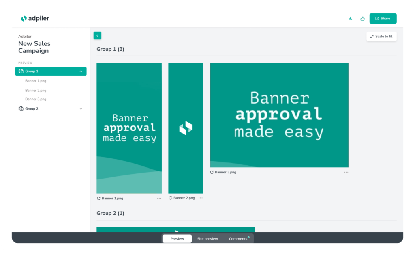Click the refresh icon beside Banner 1.png
Image resolution: width=415 pixels, height=255 pixels.
[x=98, y=198]
